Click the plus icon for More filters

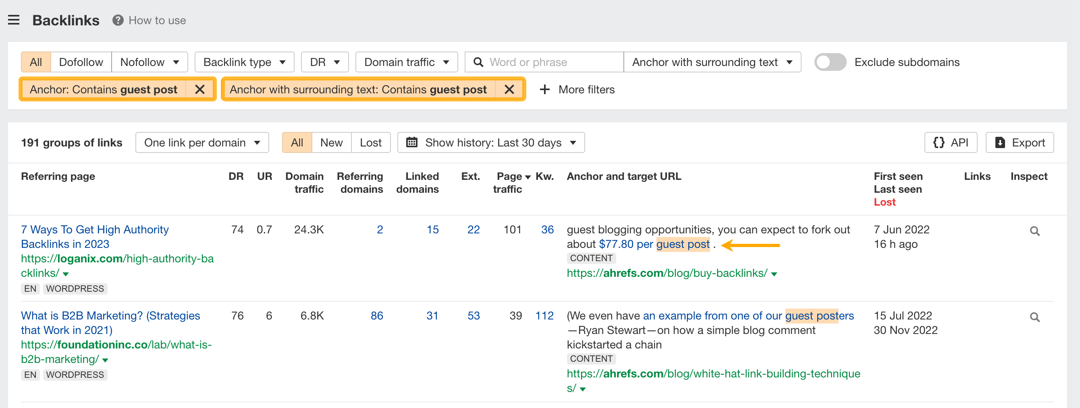click(544, 90)
